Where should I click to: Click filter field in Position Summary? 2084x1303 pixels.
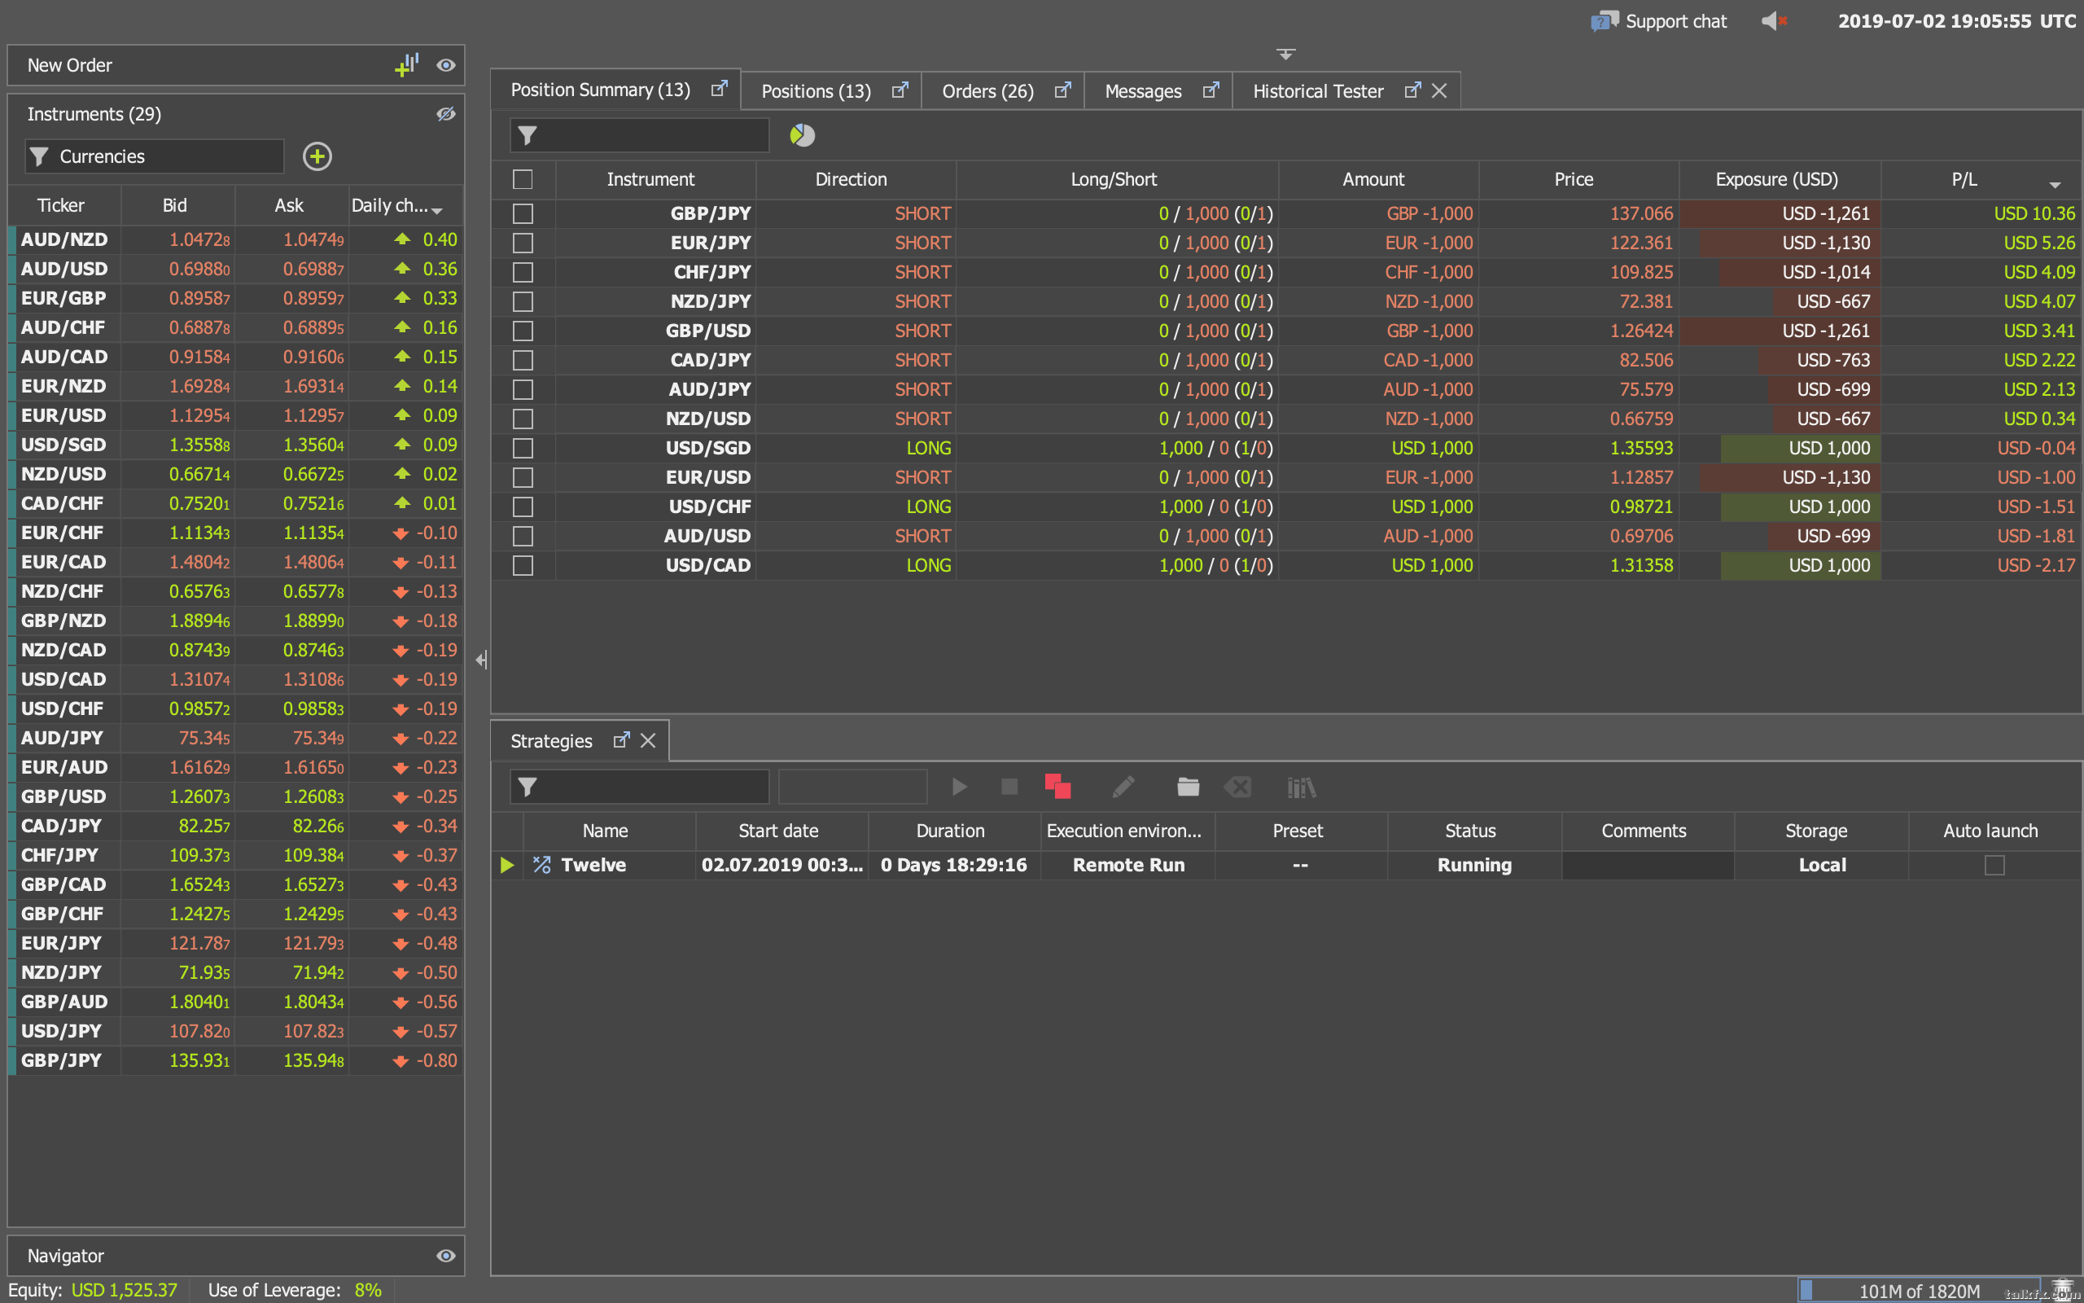(x=639, y=135)
